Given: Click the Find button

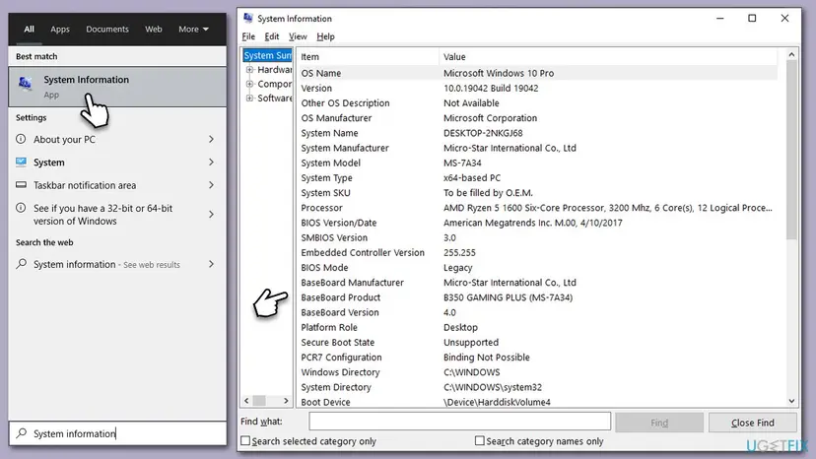Looking at the screenshot, I should pos(659,423).
